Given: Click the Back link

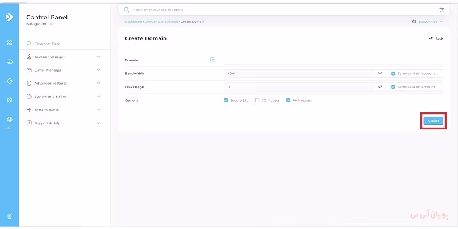Looking at the screenshot, I should coord(436,38).
